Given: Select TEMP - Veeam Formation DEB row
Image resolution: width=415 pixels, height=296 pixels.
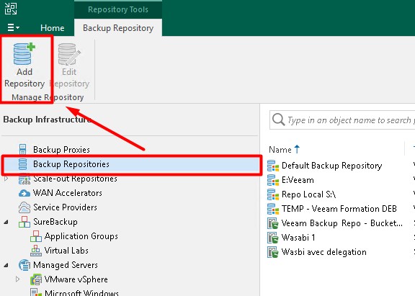Looking at the screenshot, I should pos(339,209).
